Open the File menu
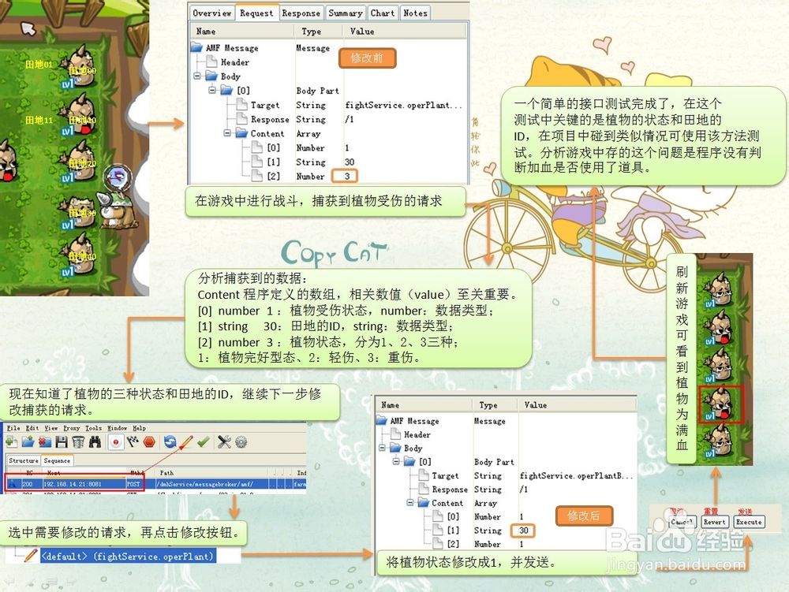789x592 pixels. (13, 428)
